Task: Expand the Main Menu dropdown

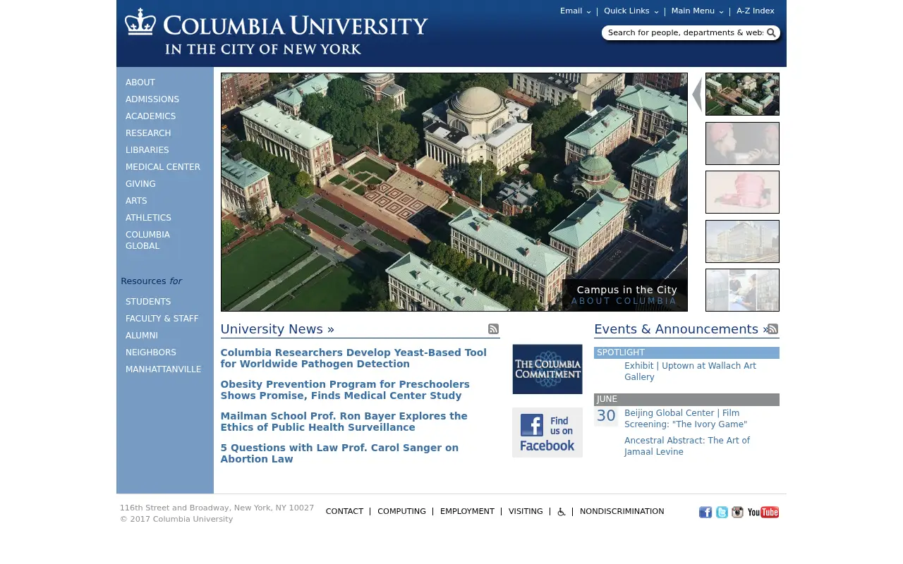Action: tap(698, 11)
